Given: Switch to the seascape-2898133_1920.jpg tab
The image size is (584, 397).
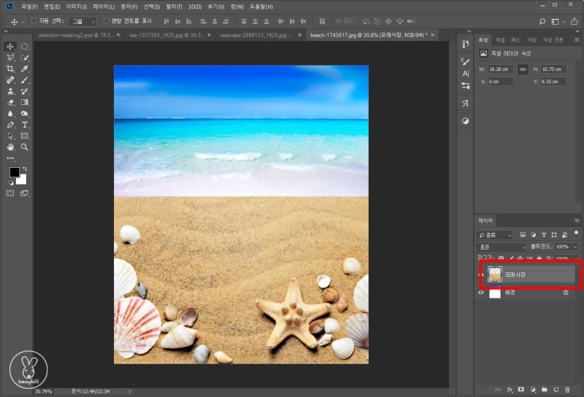Looking at the screenshot, I should pos(256,34).
